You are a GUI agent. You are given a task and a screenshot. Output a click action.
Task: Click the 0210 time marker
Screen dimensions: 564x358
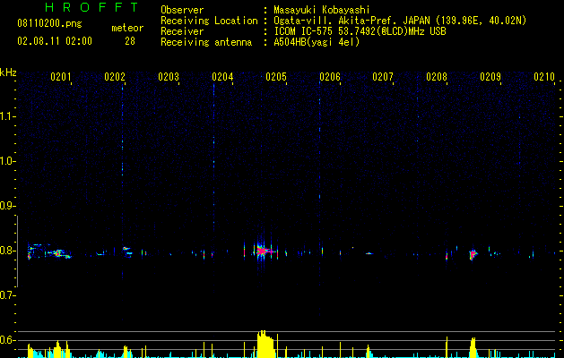point(544,77)
